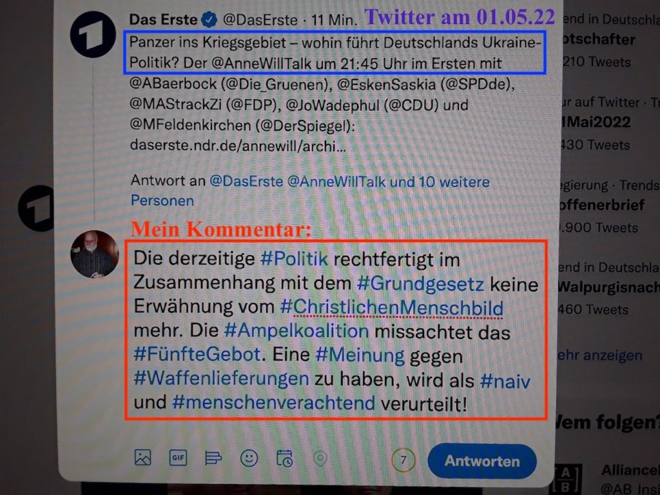Open the GIF picker
Image resolution: width=660 pixels, height=495 pixels.
178,458
